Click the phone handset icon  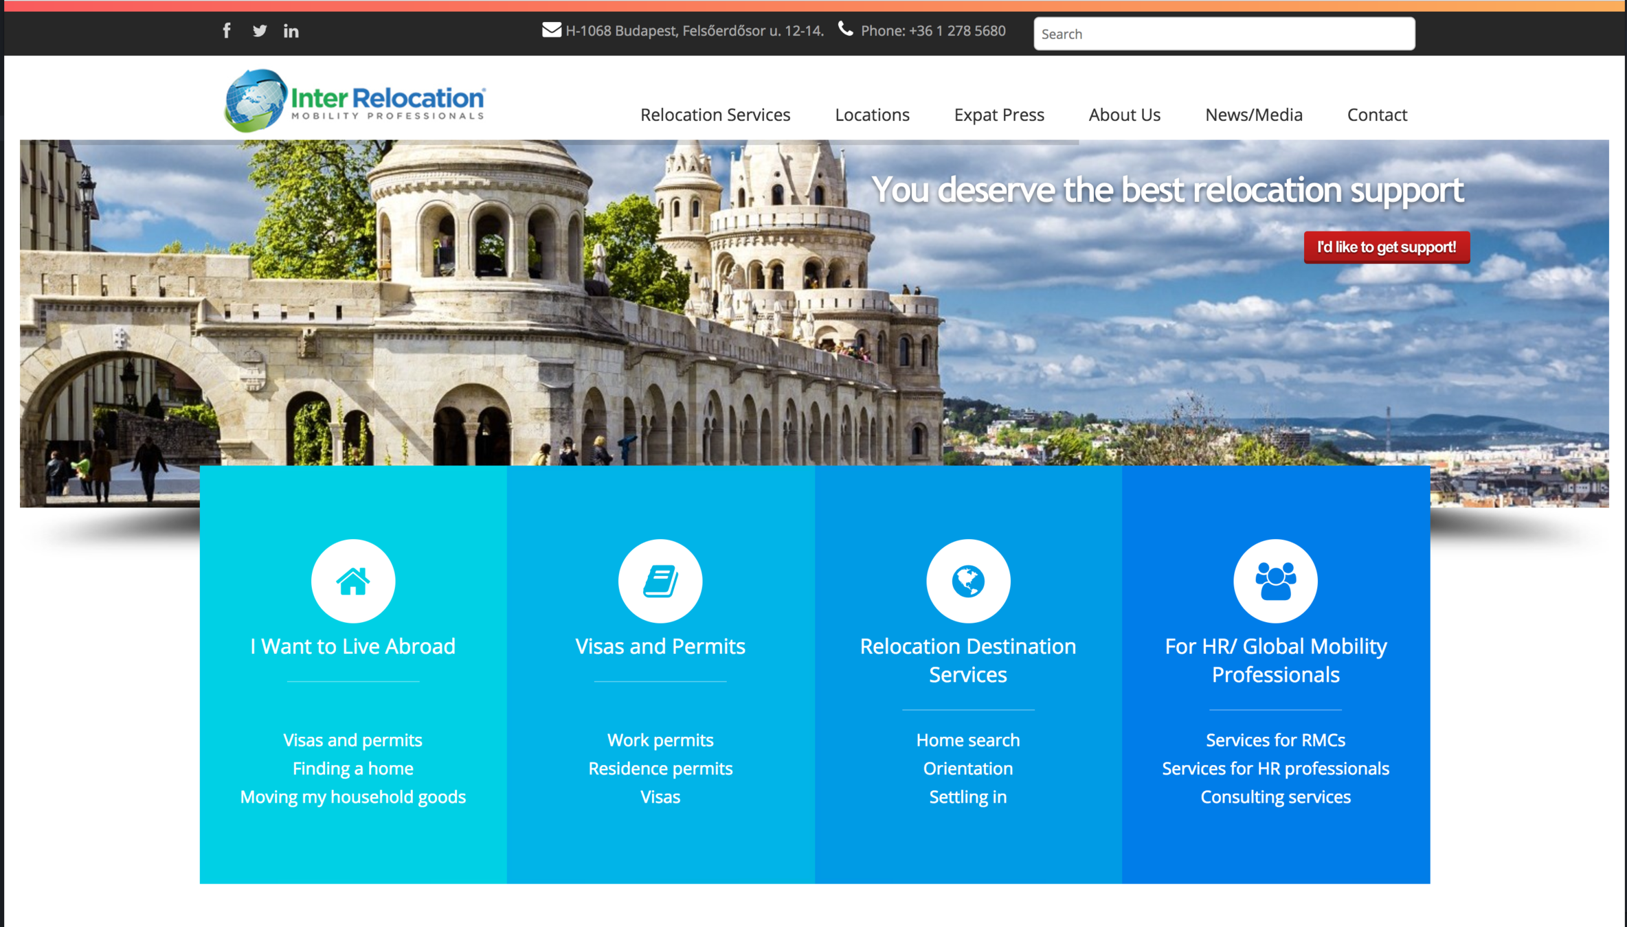pyautogui.click(x=845, y=30)
